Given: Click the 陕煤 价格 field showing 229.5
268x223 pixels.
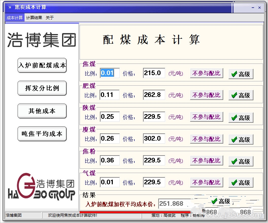Looking at the screenshot, I should pyautogui.click(x=154, y=116).
